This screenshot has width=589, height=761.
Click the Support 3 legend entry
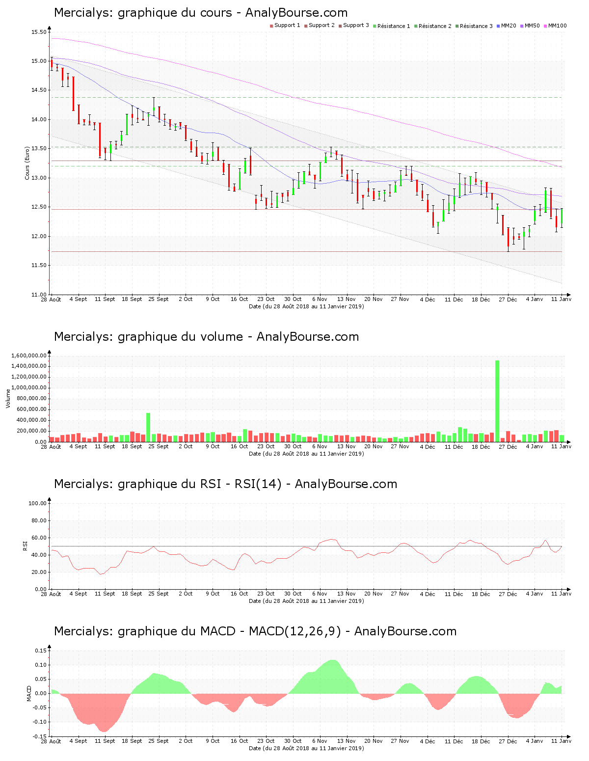pos(353,26)
